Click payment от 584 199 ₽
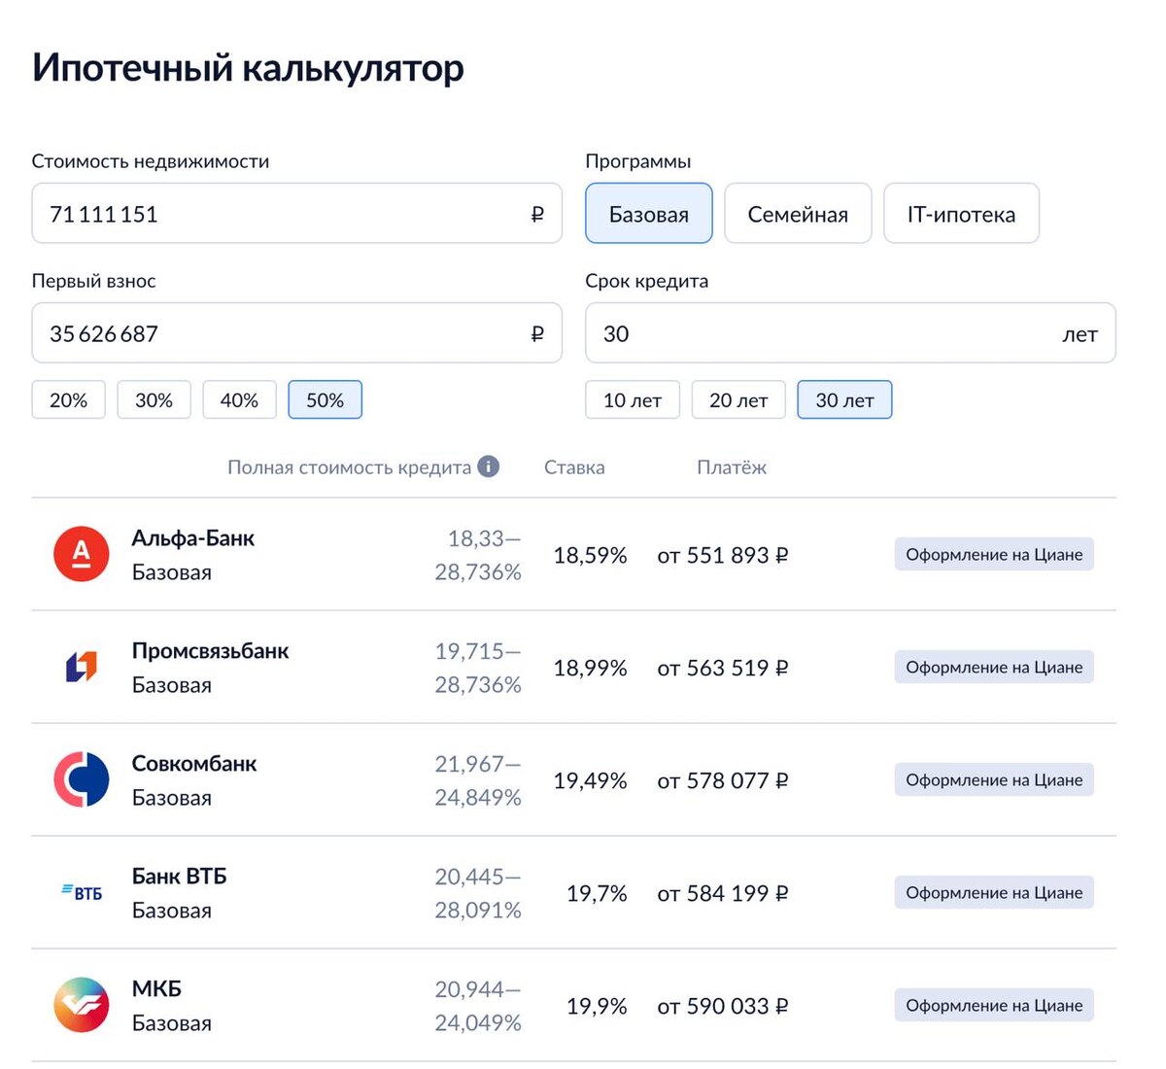 (x=723, y=893)
